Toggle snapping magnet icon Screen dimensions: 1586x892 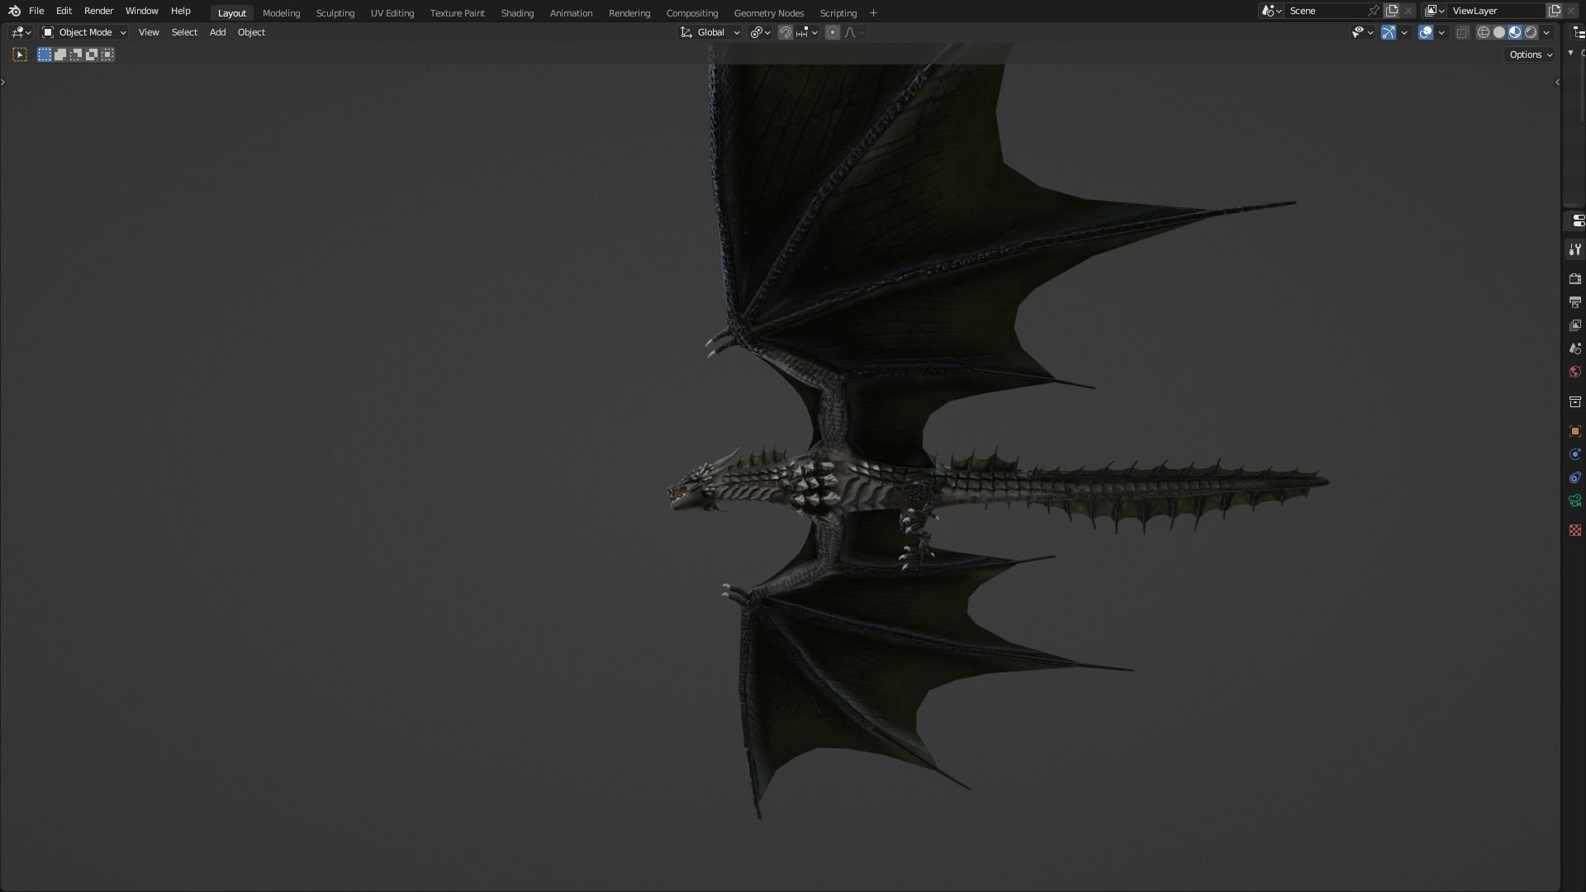786,32
